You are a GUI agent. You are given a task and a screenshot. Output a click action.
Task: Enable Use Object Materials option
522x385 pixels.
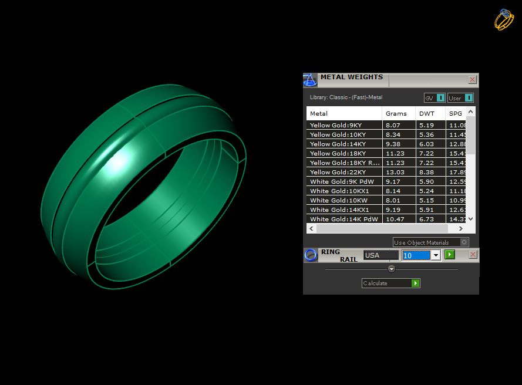tap(464, 242)
